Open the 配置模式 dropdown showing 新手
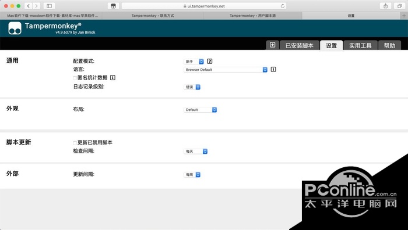 pyautogui.click(x=194, y=62)
